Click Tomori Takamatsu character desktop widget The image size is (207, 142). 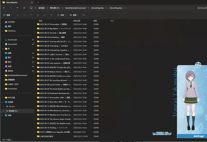pyautogui.click(x=192, y=102)
